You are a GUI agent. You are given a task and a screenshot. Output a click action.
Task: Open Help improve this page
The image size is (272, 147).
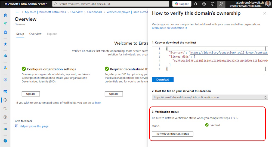[x=34, y=126]
